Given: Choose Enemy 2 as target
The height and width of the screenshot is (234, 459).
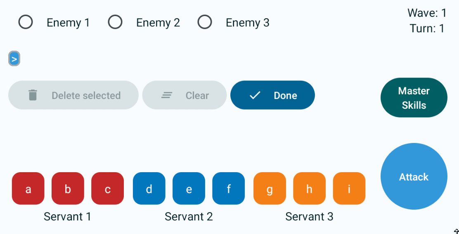Looking at the screenshot, I should (x=115, y=22).
